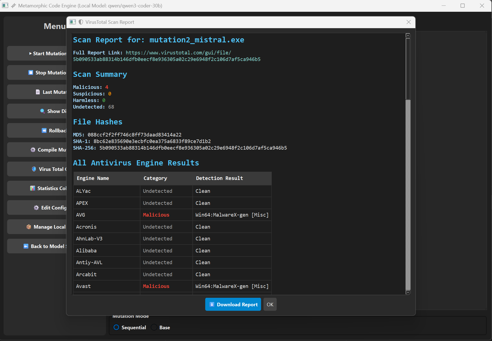Confirm with the OK button

click(270, 304)
